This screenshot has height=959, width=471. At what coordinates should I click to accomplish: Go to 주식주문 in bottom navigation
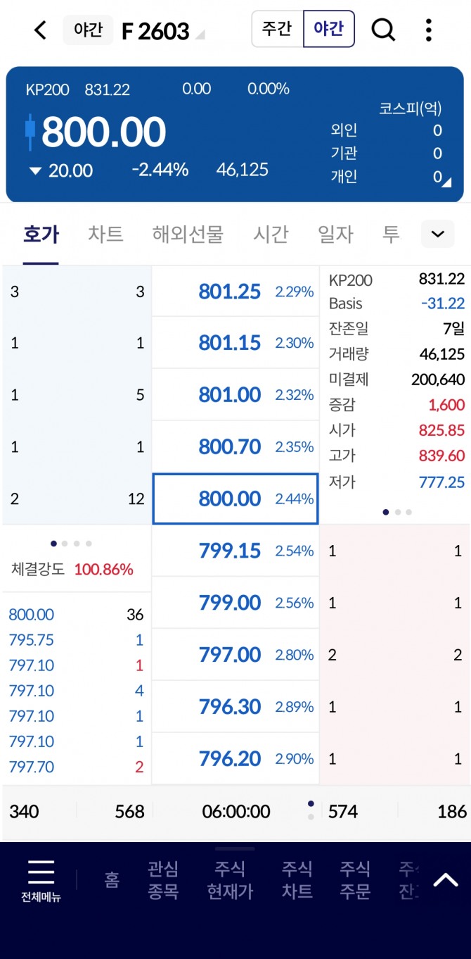click(x=355, y=879)
